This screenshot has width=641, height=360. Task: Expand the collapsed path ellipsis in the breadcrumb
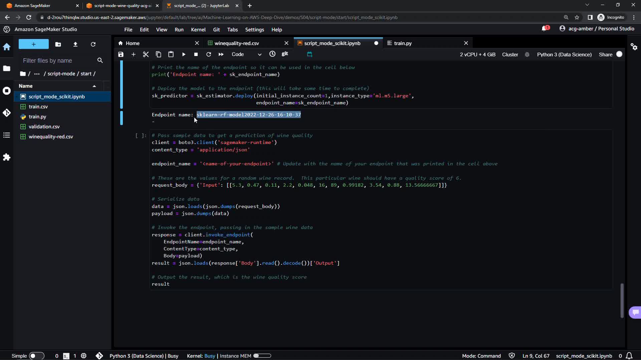point(37,74)
